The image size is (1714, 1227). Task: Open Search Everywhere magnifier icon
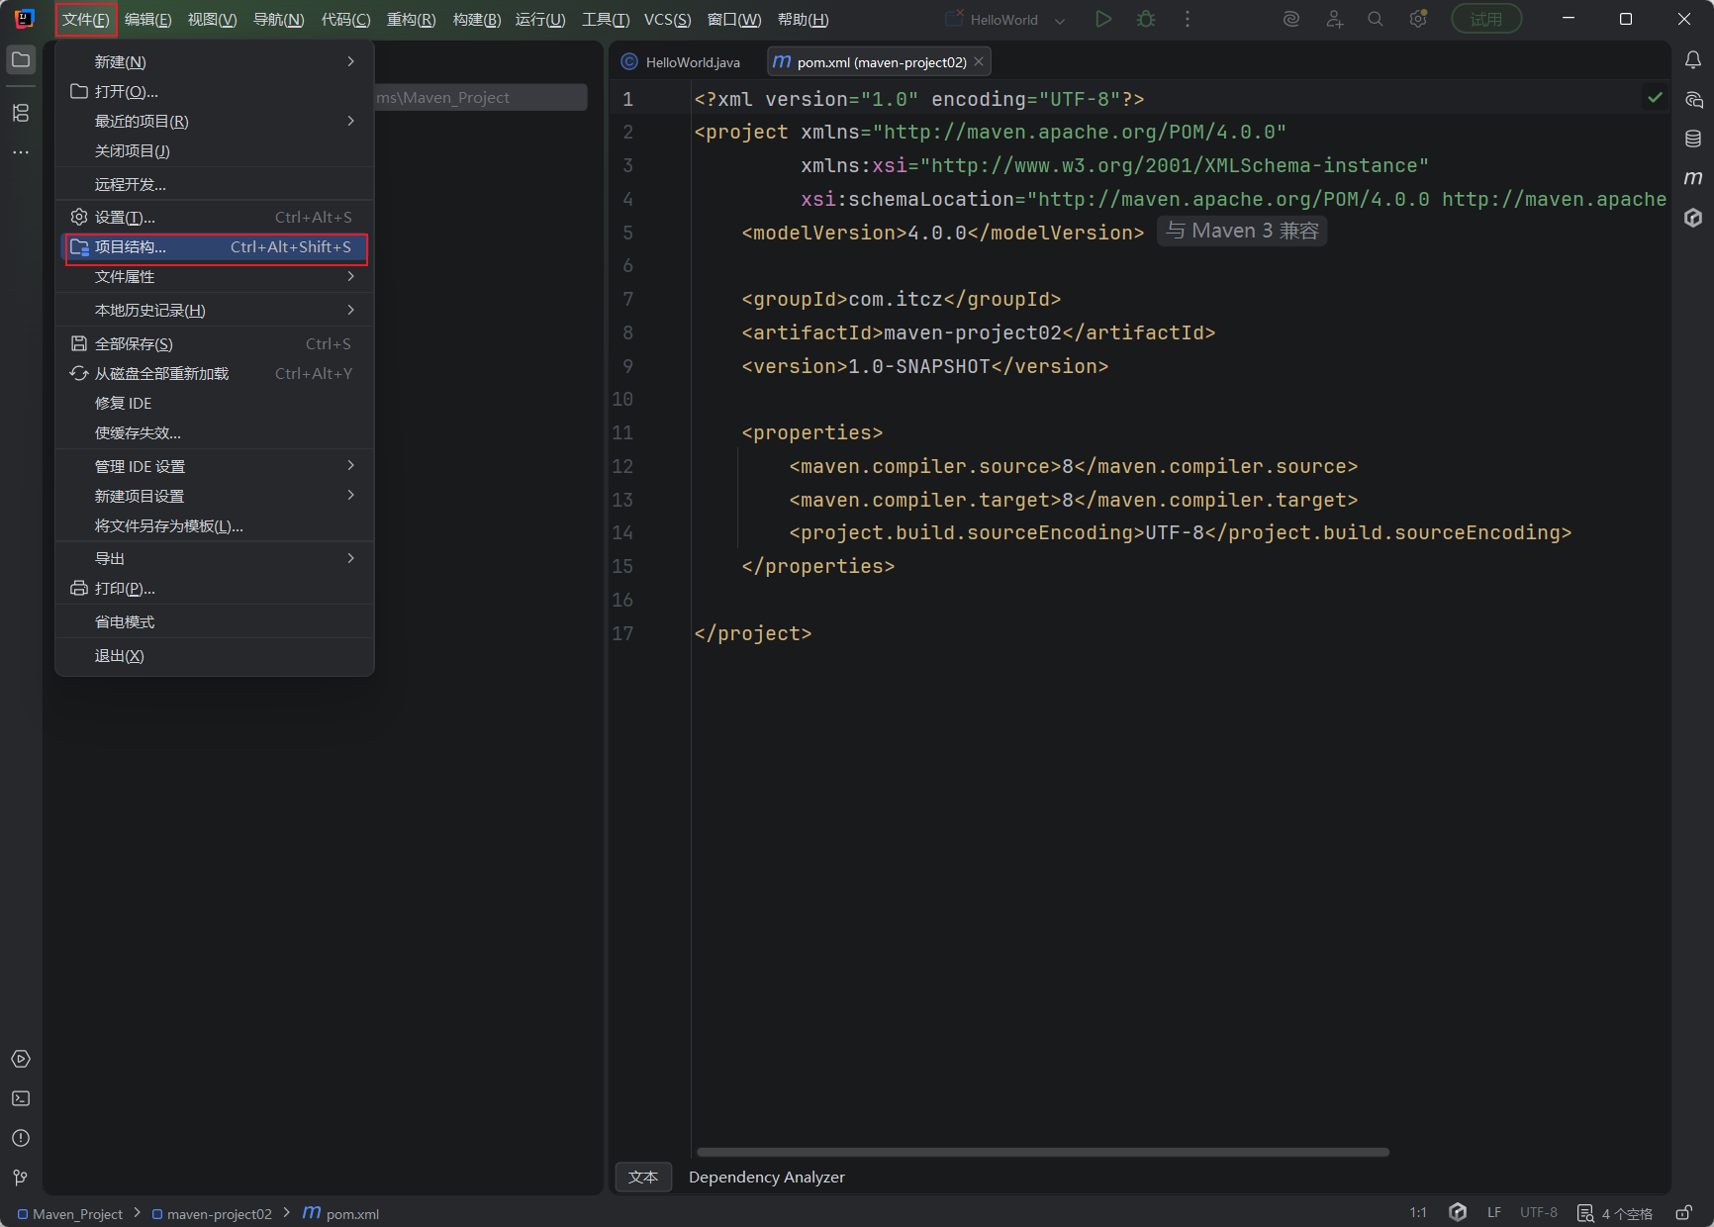[x=1376, y=19]
